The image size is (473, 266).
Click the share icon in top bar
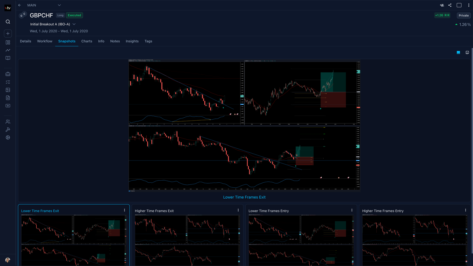450,5
